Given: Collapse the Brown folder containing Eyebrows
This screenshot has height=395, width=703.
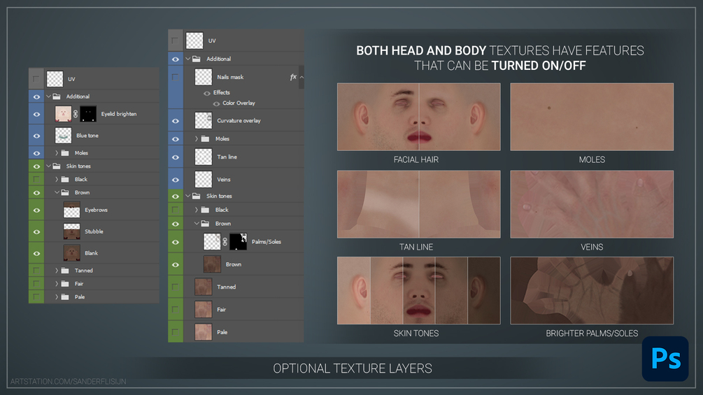Looking at the screenshot, I should click(57, 192).
